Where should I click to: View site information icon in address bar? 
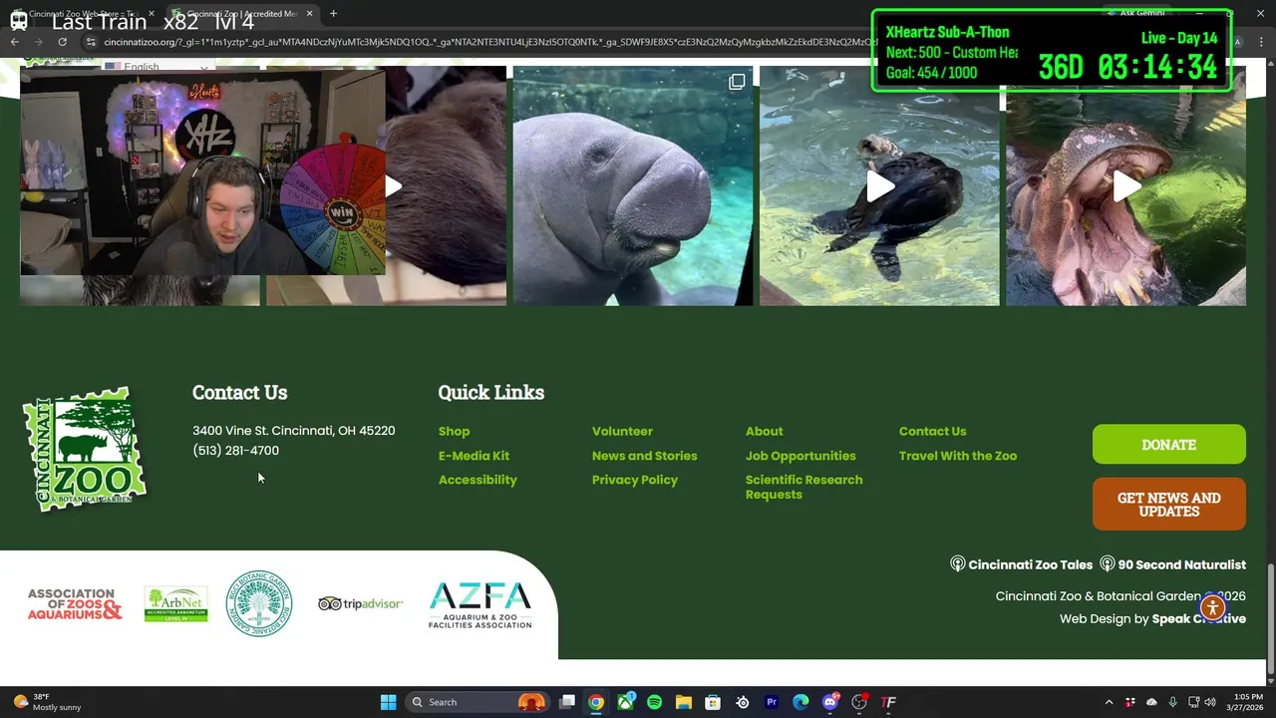pos(91,42)
